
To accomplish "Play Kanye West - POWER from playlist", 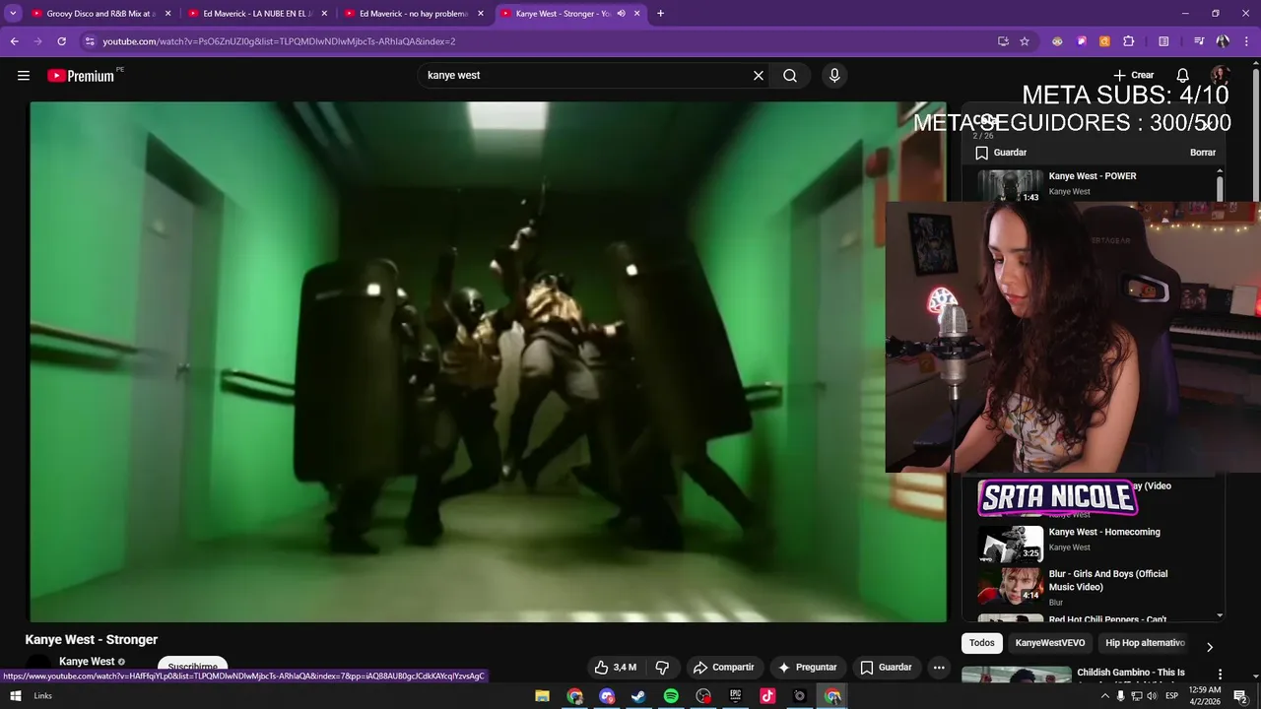I will [1093, 176].
